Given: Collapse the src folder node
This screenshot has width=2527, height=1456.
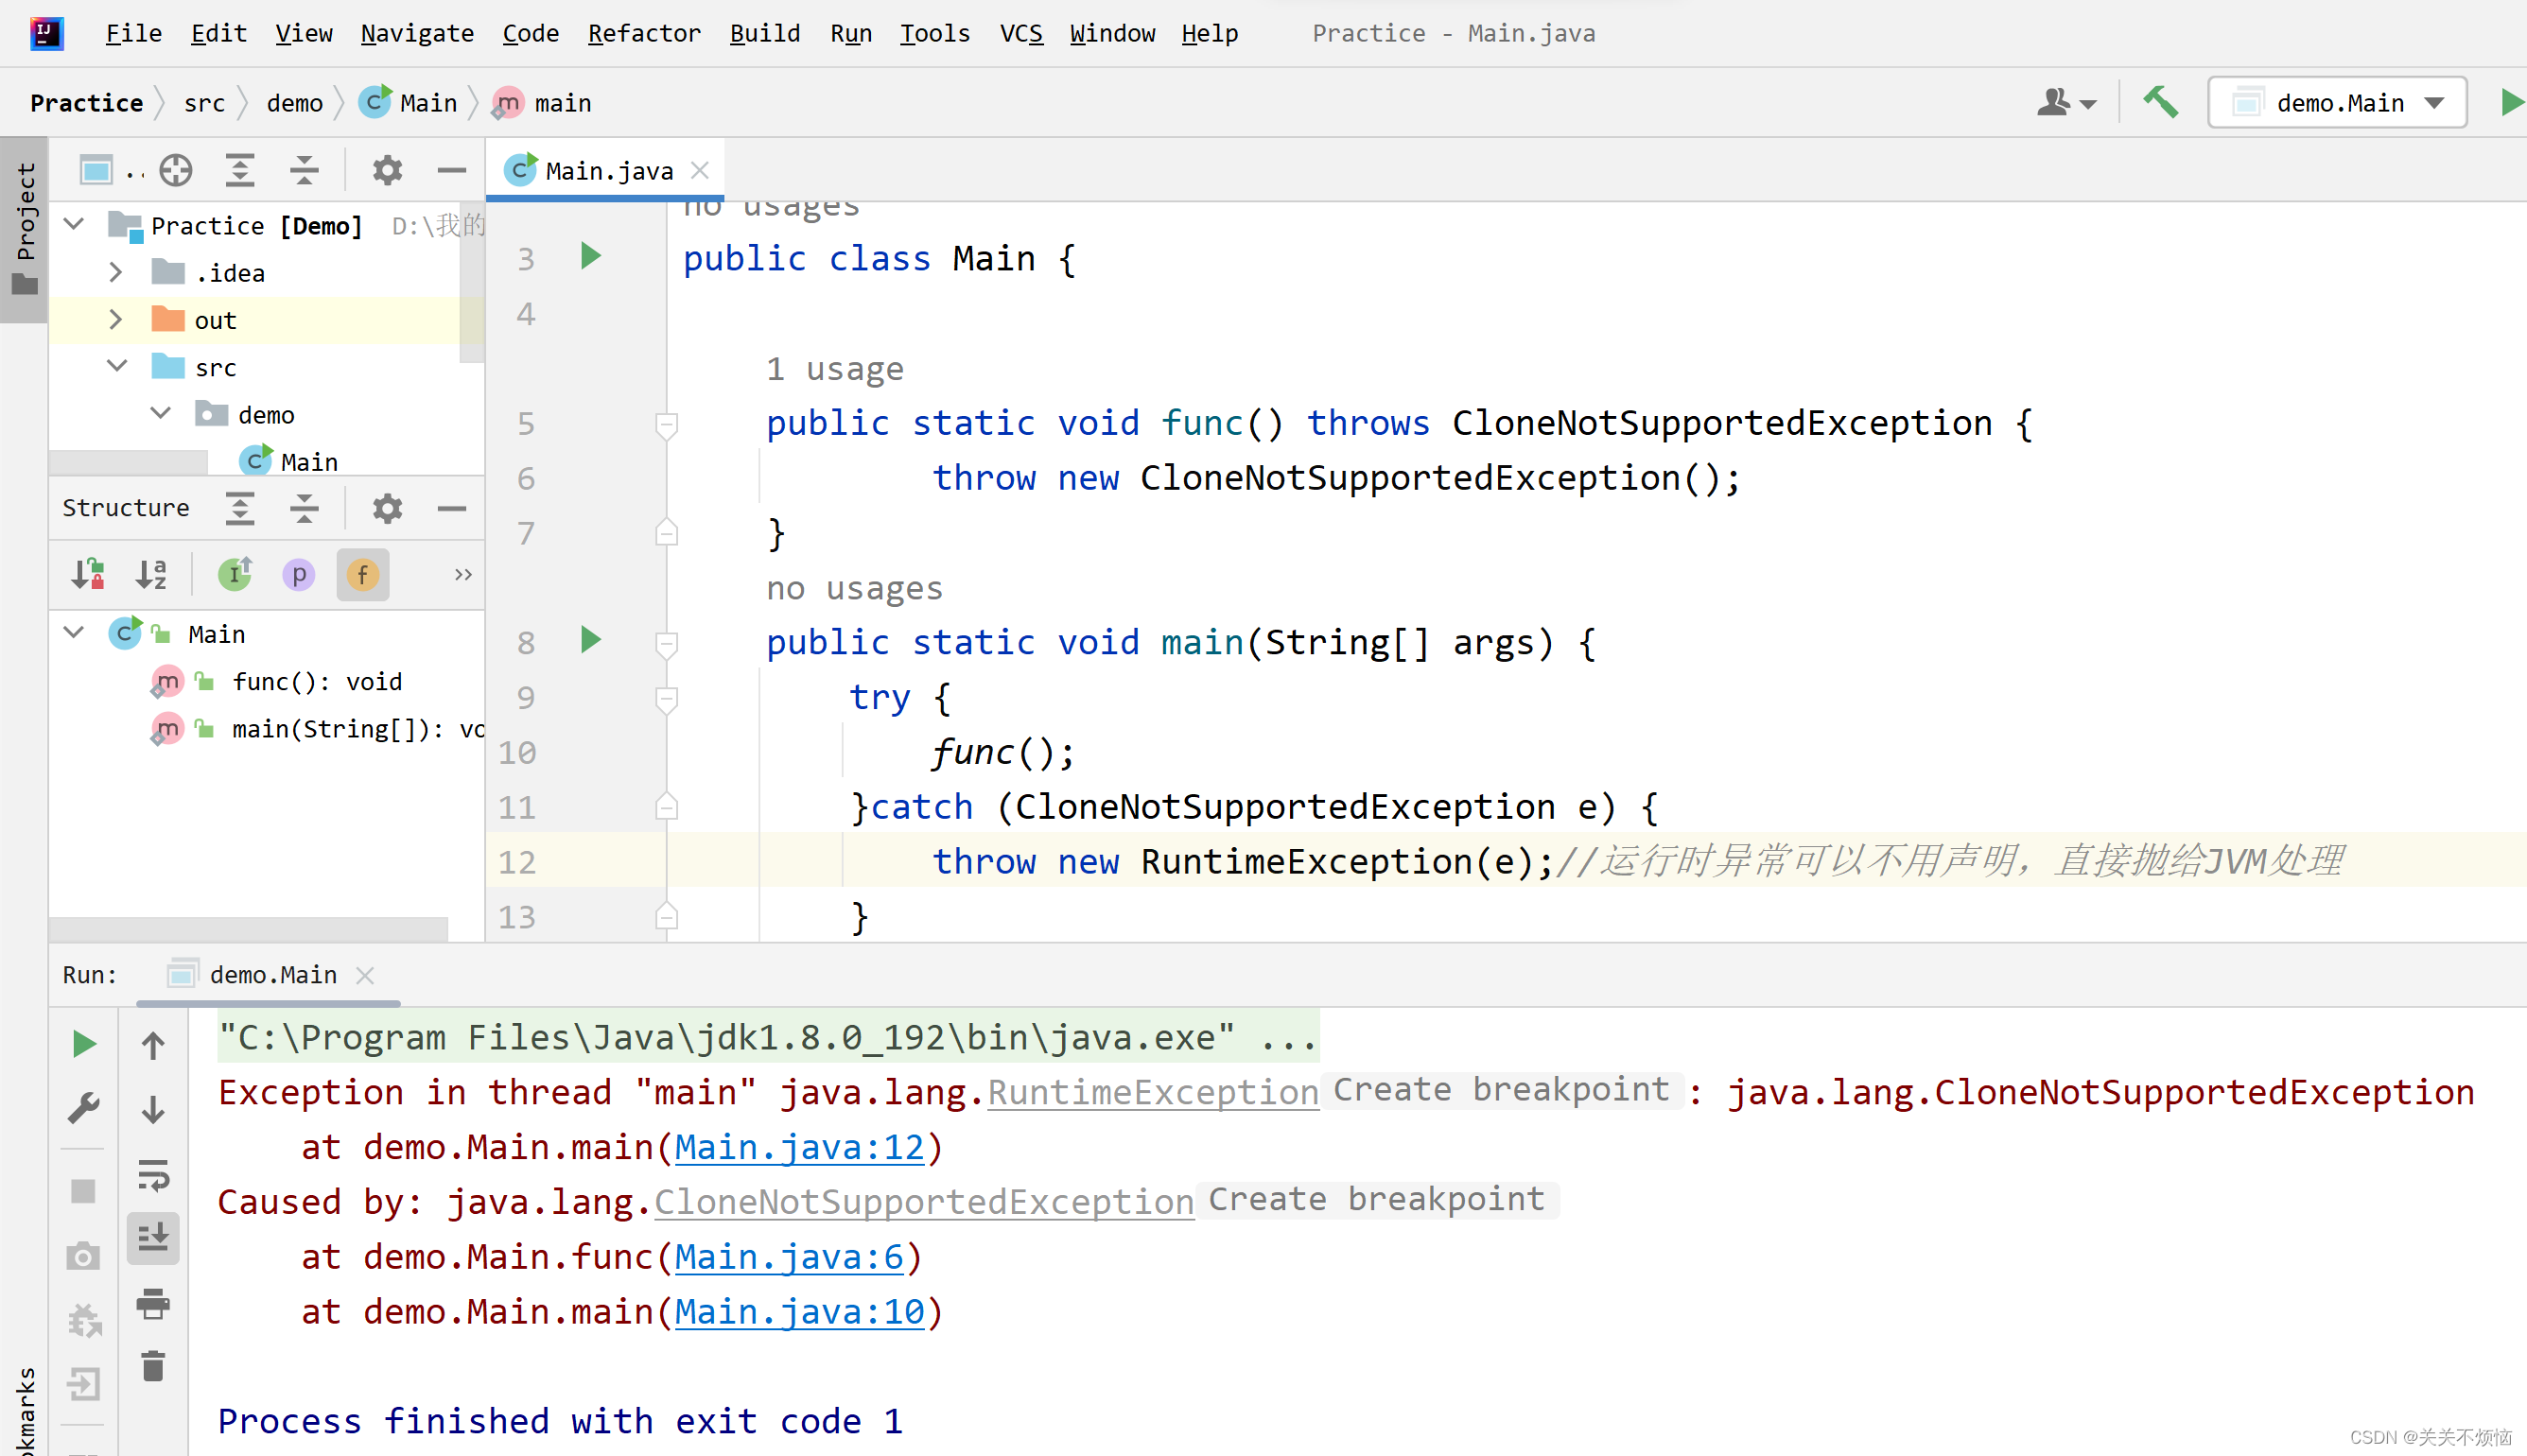Looking at the screenshot, I should pos(117,366).
